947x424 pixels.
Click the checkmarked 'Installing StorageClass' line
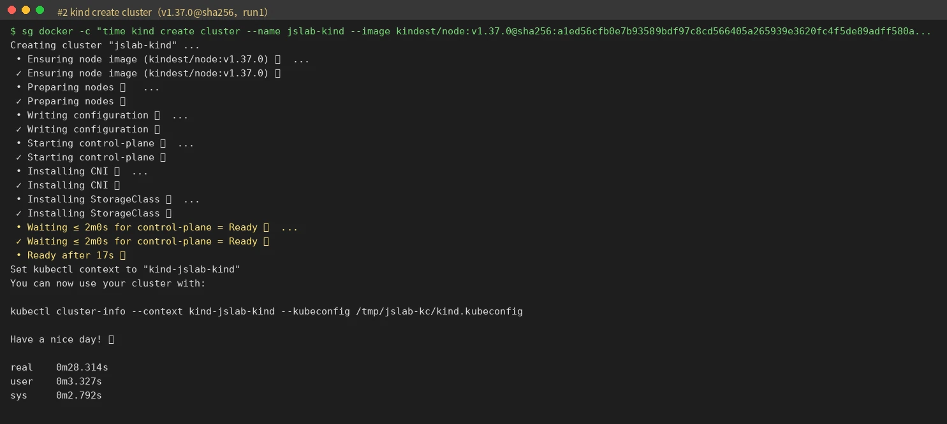coord(94,213)
